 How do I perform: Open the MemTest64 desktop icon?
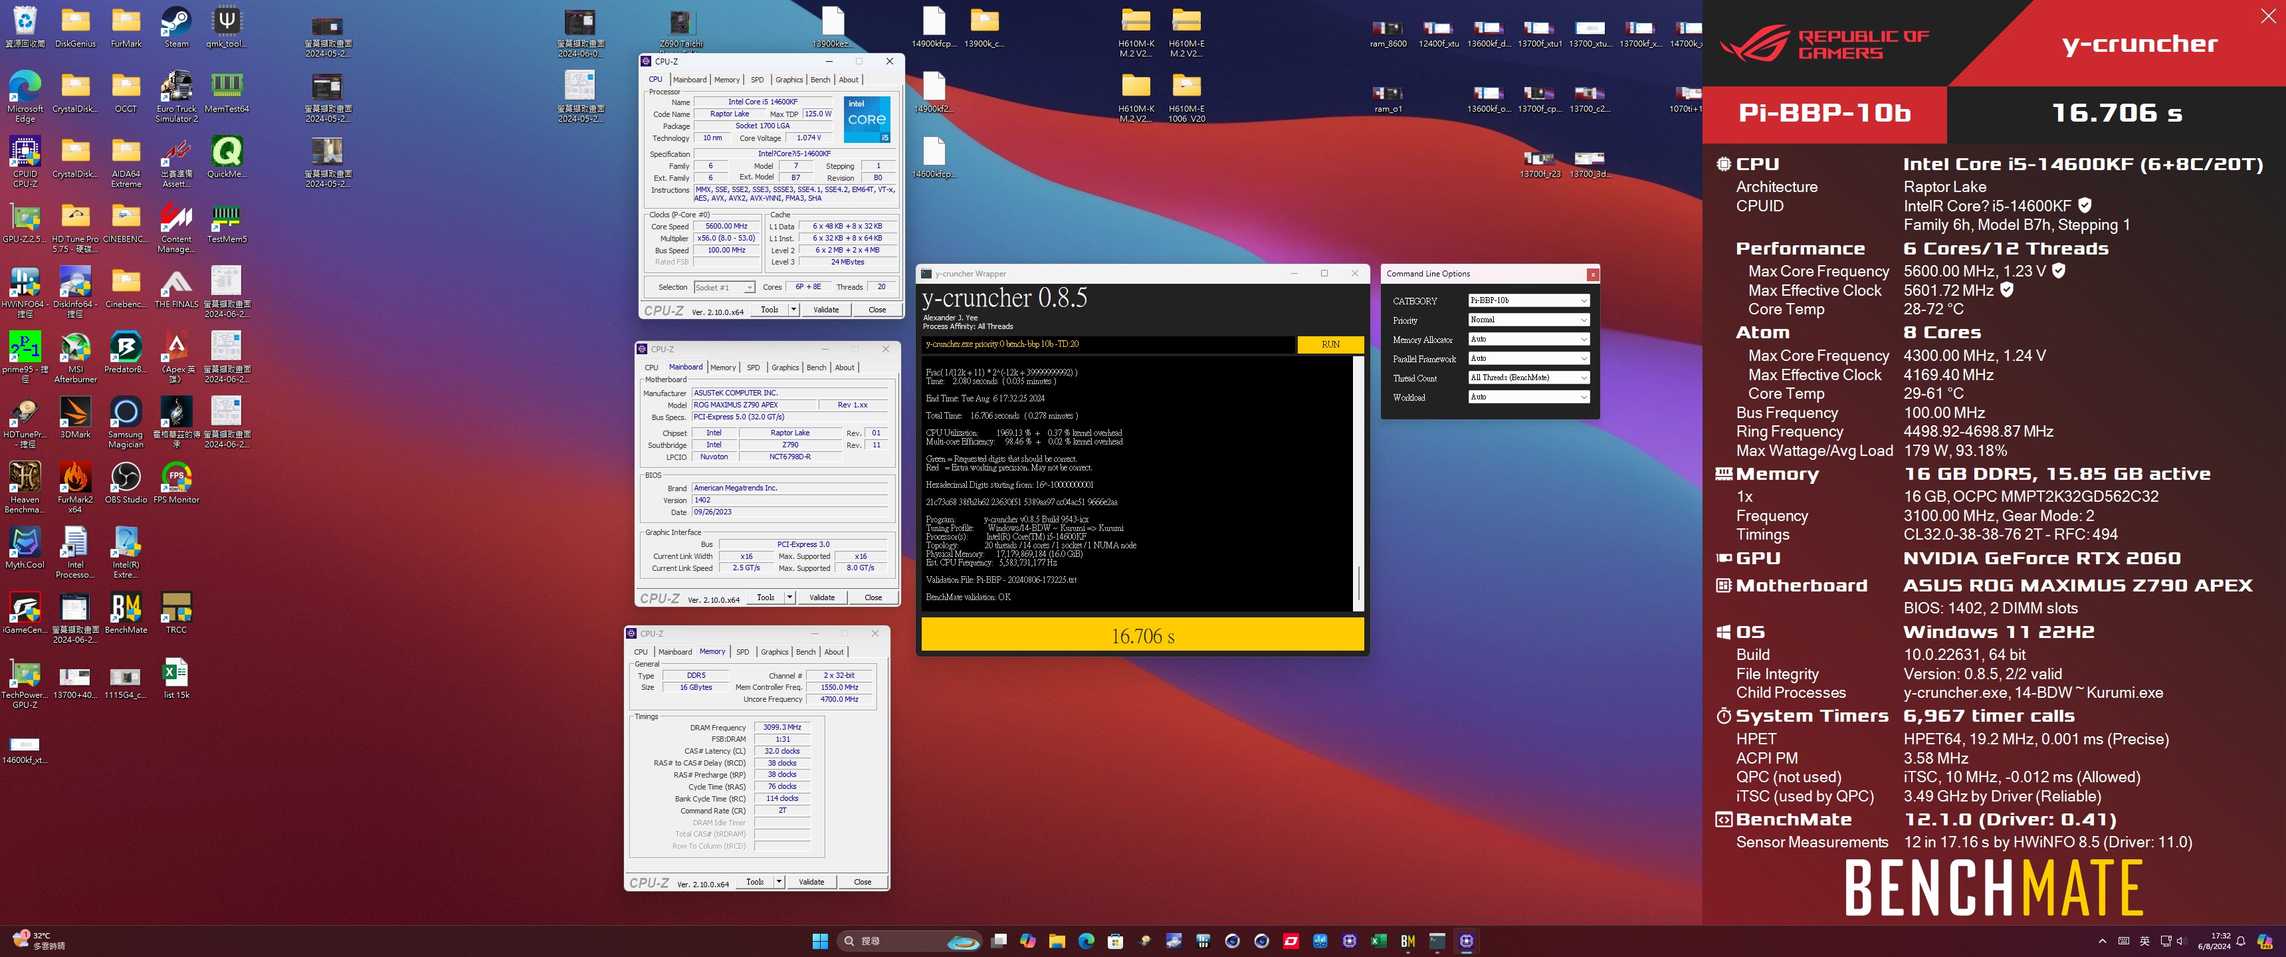(227, 92)
